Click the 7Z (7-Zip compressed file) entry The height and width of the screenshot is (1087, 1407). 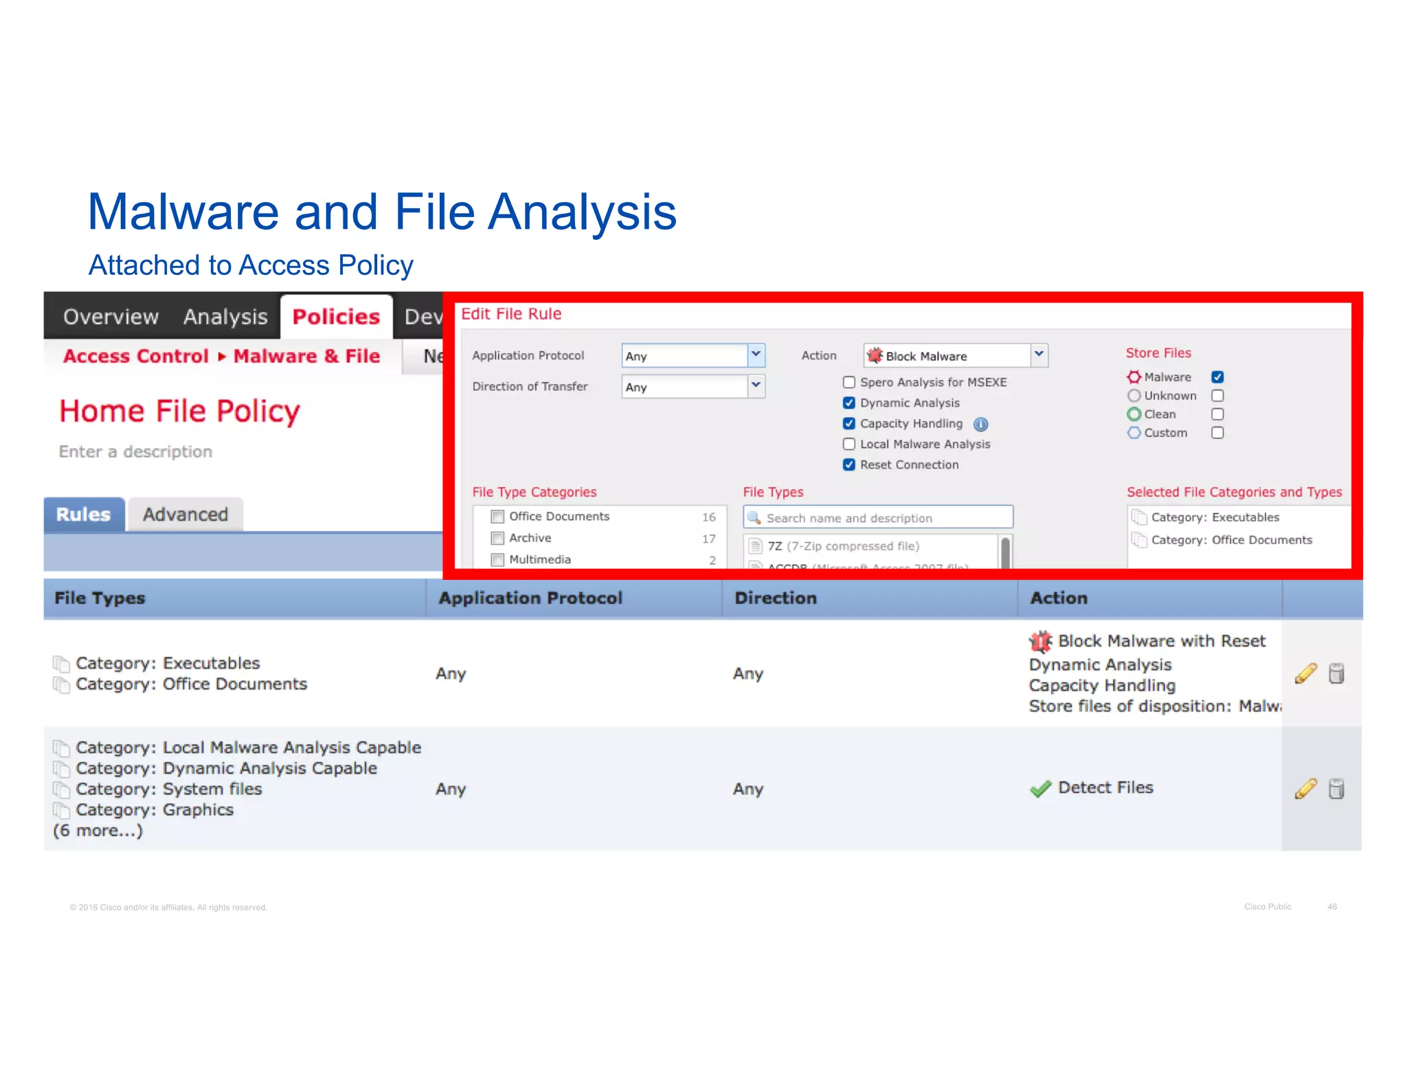point(843,546)
